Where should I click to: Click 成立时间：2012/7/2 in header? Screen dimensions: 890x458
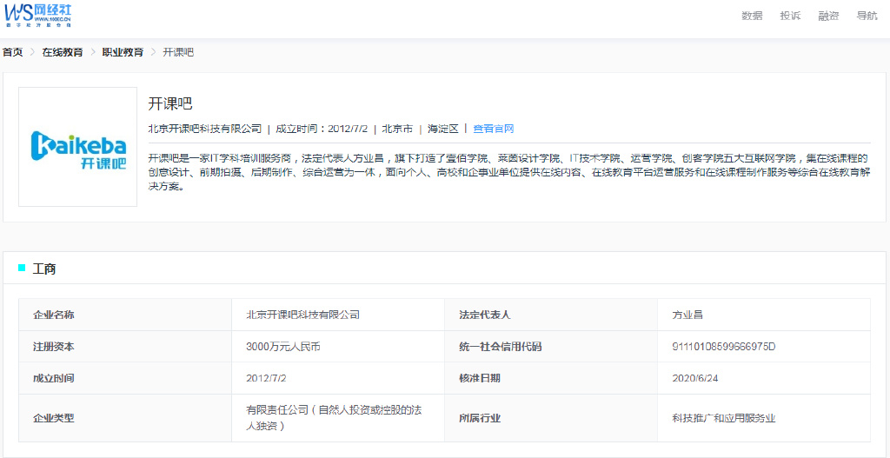coord(322,129)
